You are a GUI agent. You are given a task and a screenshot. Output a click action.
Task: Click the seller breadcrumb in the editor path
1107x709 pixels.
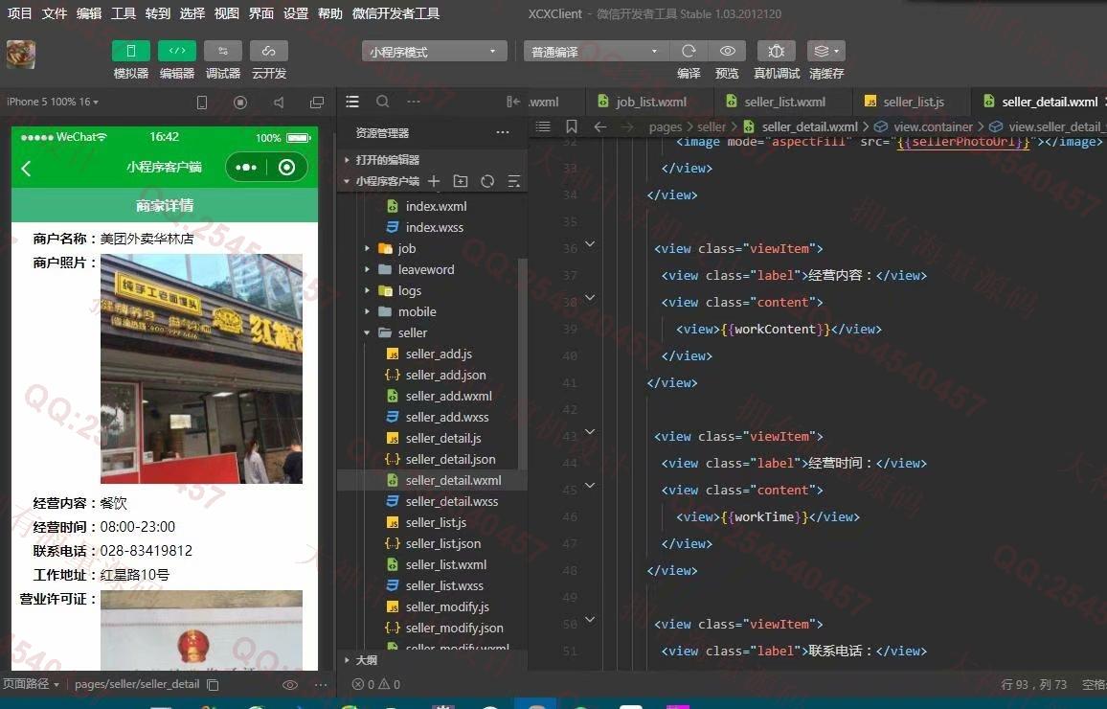tap(711, 127)
